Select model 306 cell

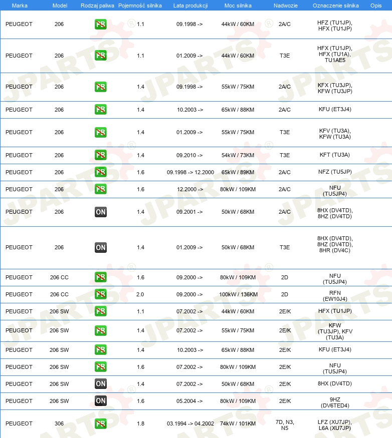click(59, 424)
